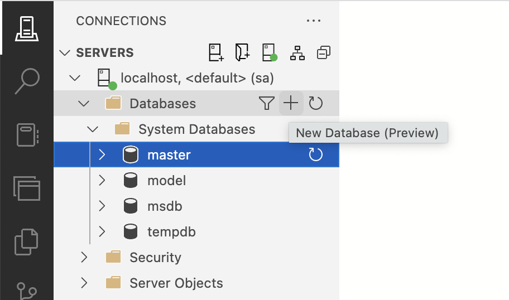Click the New Connection server icon

point(216,52)
